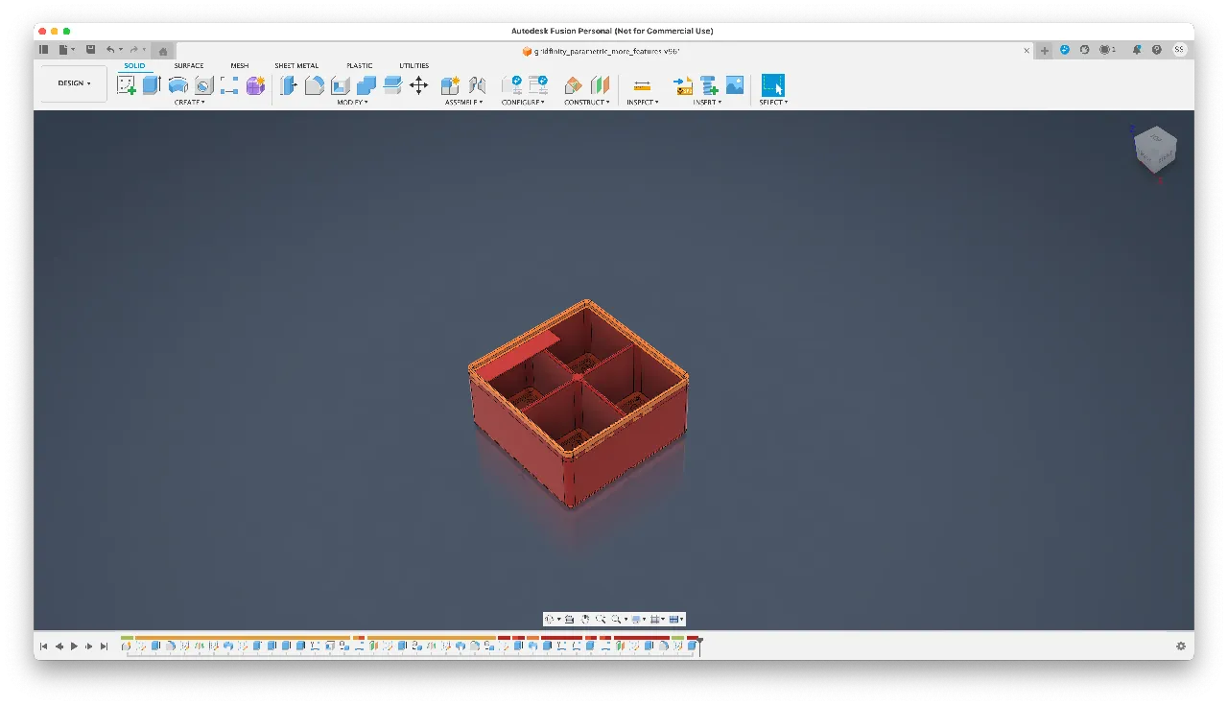Click the ViewCube to reorient the model
Screen dimensions: 1228x705
(x=1155, y=151)
